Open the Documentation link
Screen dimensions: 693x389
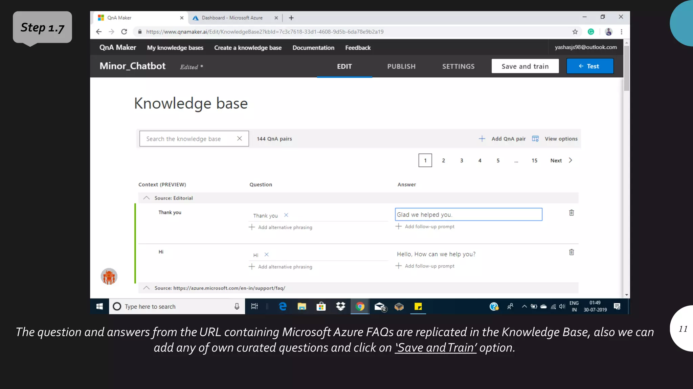point(313,48)
